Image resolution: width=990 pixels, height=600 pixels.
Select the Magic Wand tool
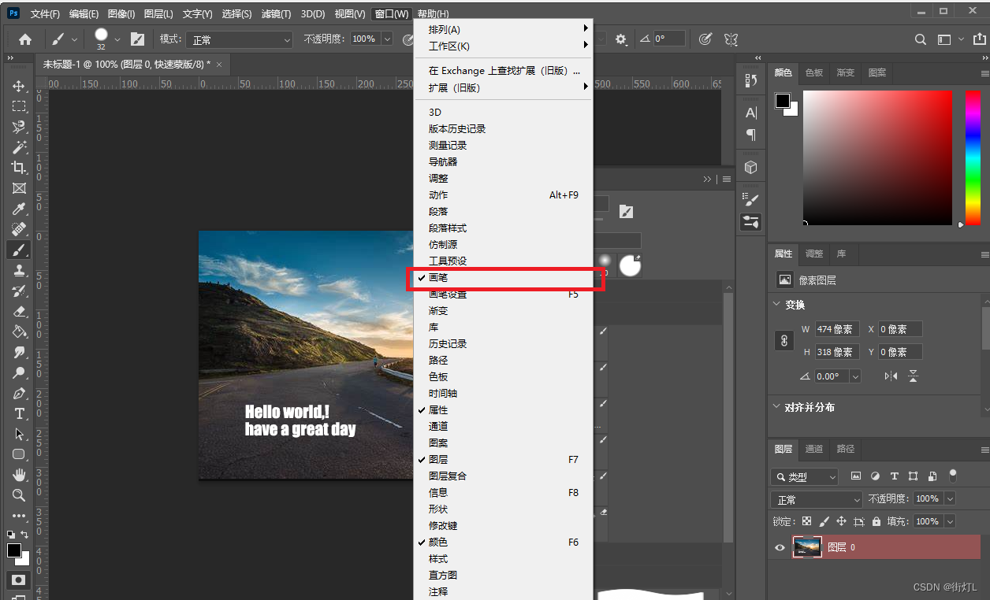[19, 147]
